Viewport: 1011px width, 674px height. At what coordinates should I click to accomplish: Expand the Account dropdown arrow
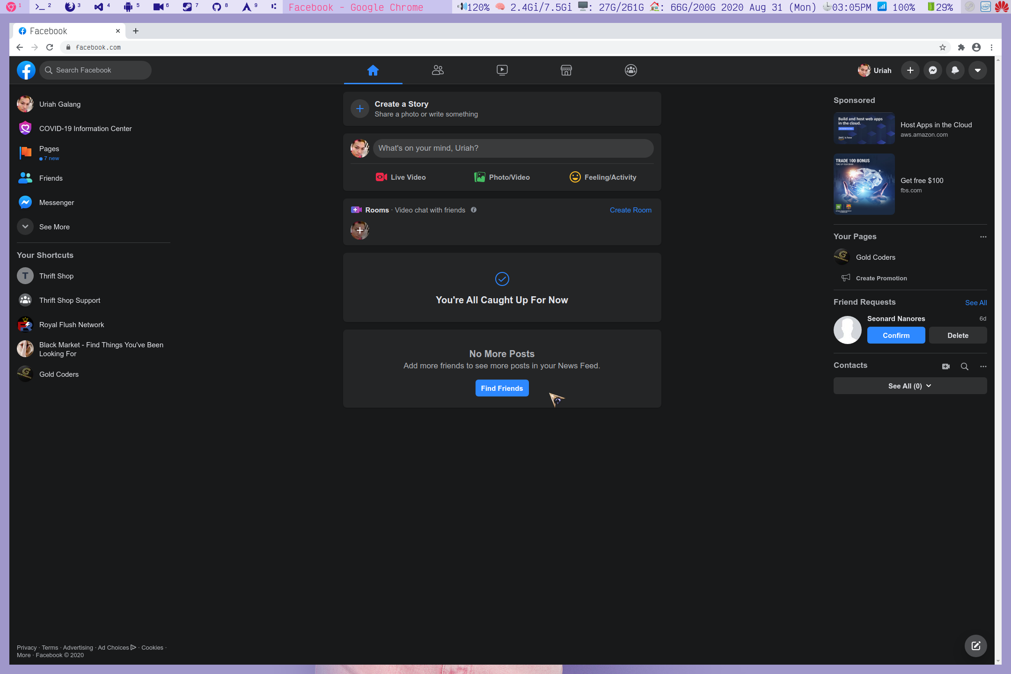(x=978, y=70)
